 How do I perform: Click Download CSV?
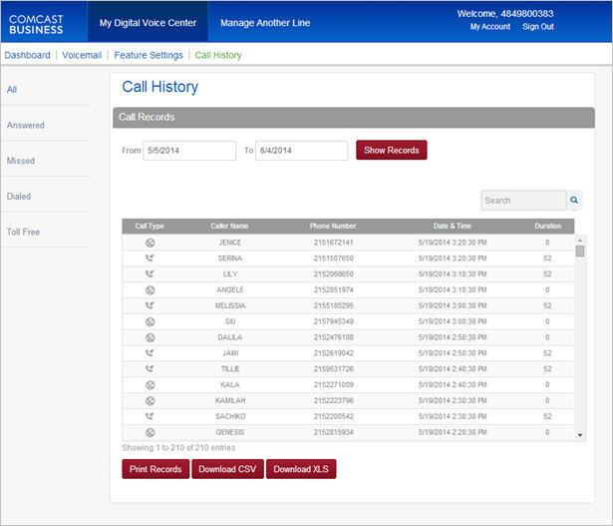227,469
